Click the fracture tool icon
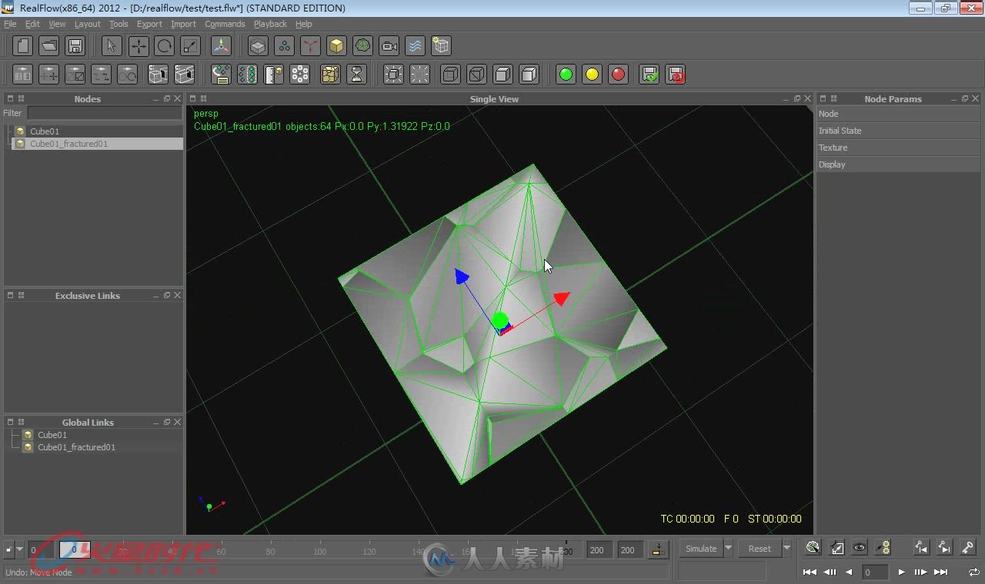This screenshot has height=584, width=985. 330,75
